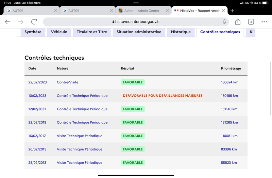
Task: Close the first AUTO1 tab
Action: pos(55,11)
